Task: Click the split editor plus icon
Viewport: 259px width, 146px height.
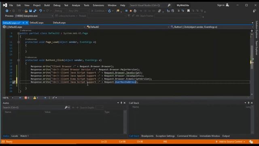Action: coord(252,31)
